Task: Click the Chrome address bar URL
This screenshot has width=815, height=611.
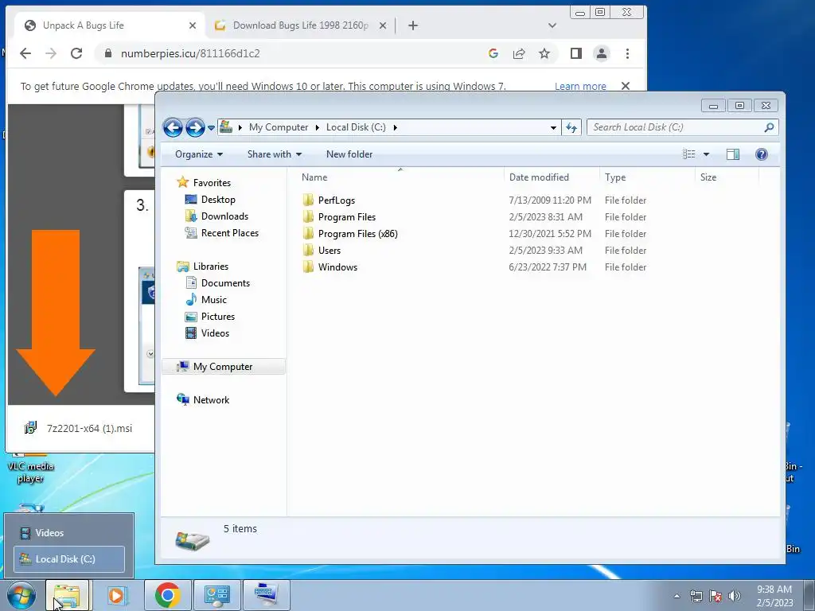Action: [190, 53]
